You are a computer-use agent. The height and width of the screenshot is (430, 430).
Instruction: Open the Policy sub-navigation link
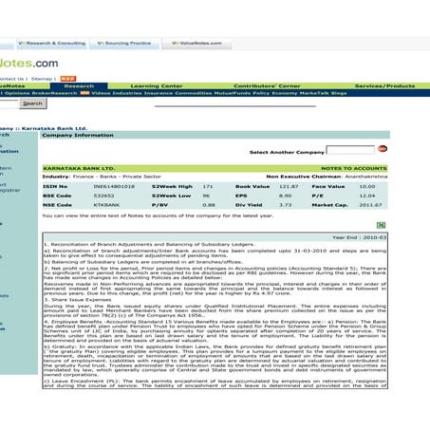(x=261, y=93)
